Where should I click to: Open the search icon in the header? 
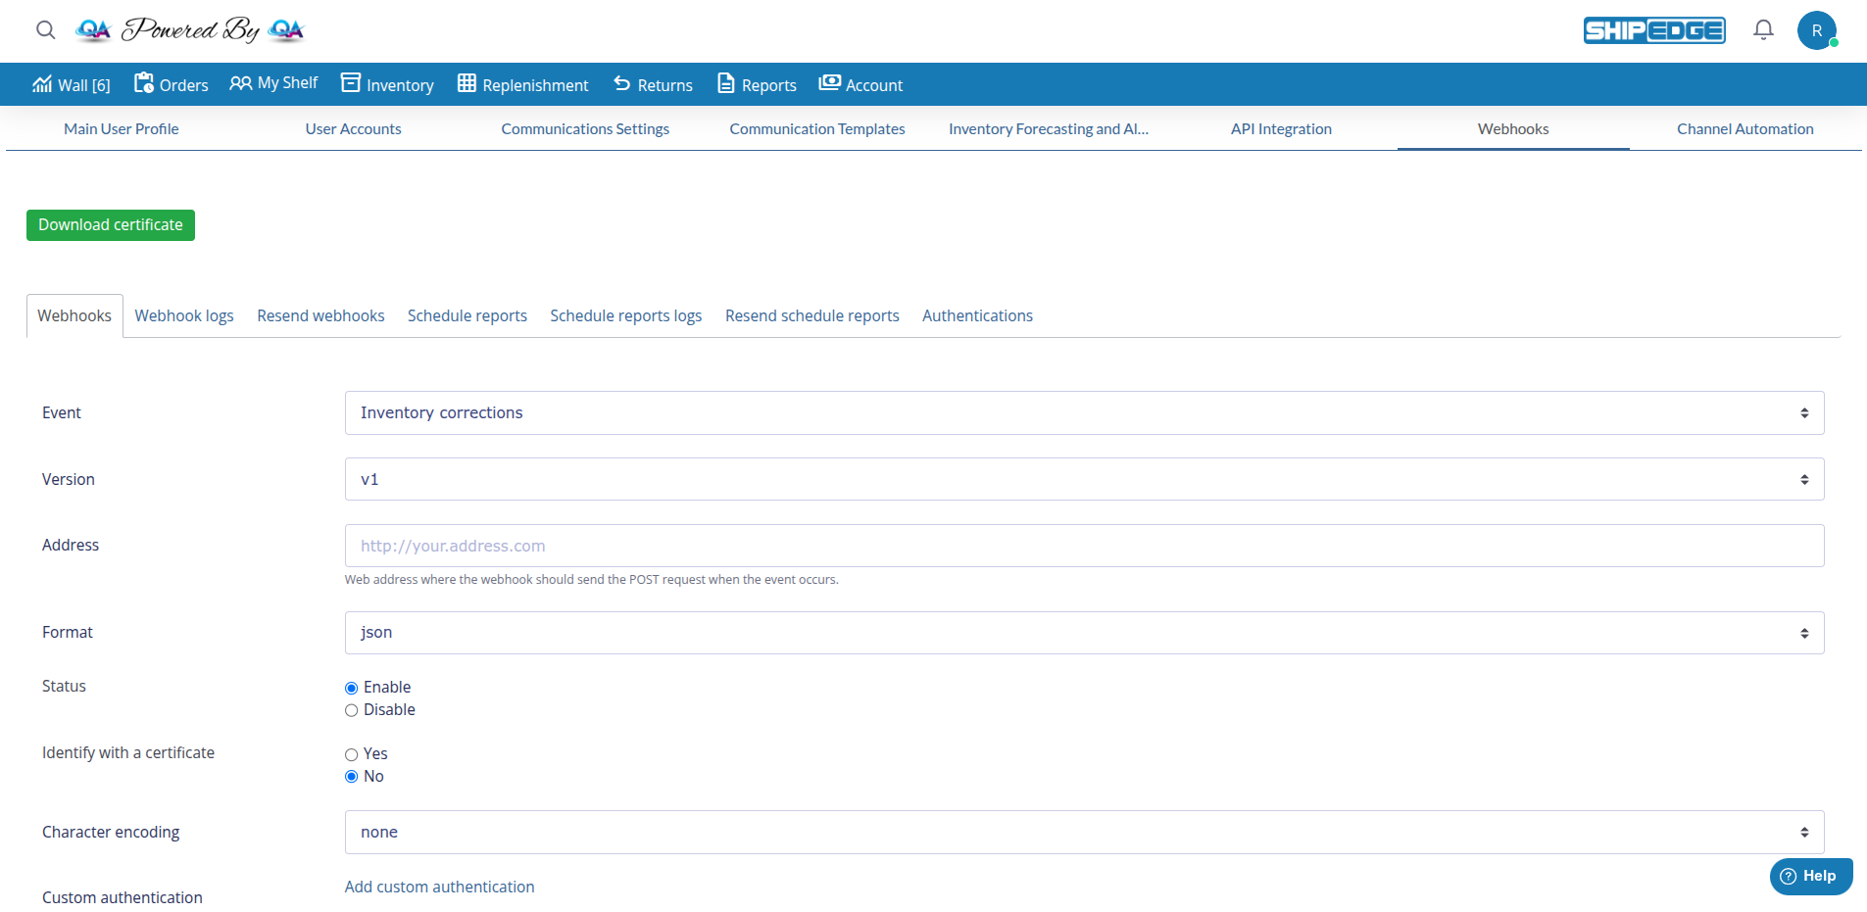coord(45,30)
